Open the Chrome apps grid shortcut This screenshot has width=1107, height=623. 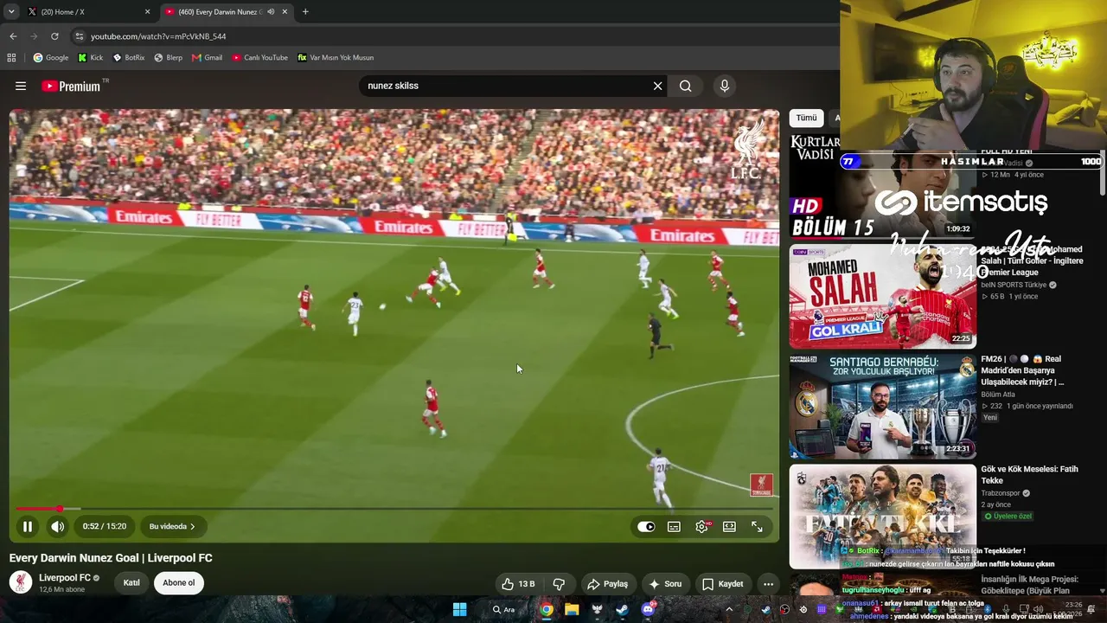click(x=11, y=58)
